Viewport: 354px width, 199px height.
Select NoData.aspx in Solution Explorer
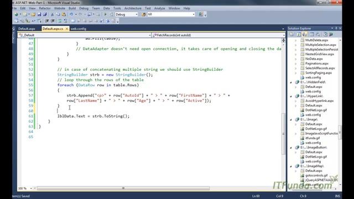314,59
